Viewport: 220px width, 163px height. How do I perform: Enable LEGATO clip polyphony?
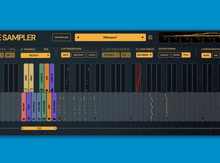164,55
